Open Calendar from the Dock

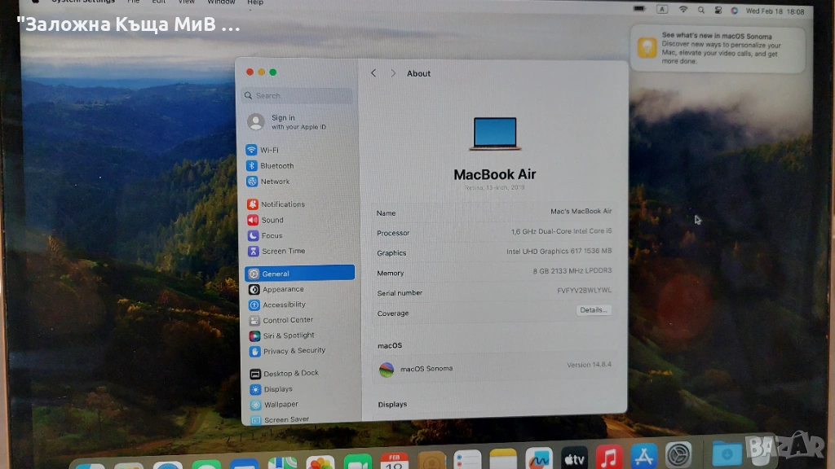394,461
